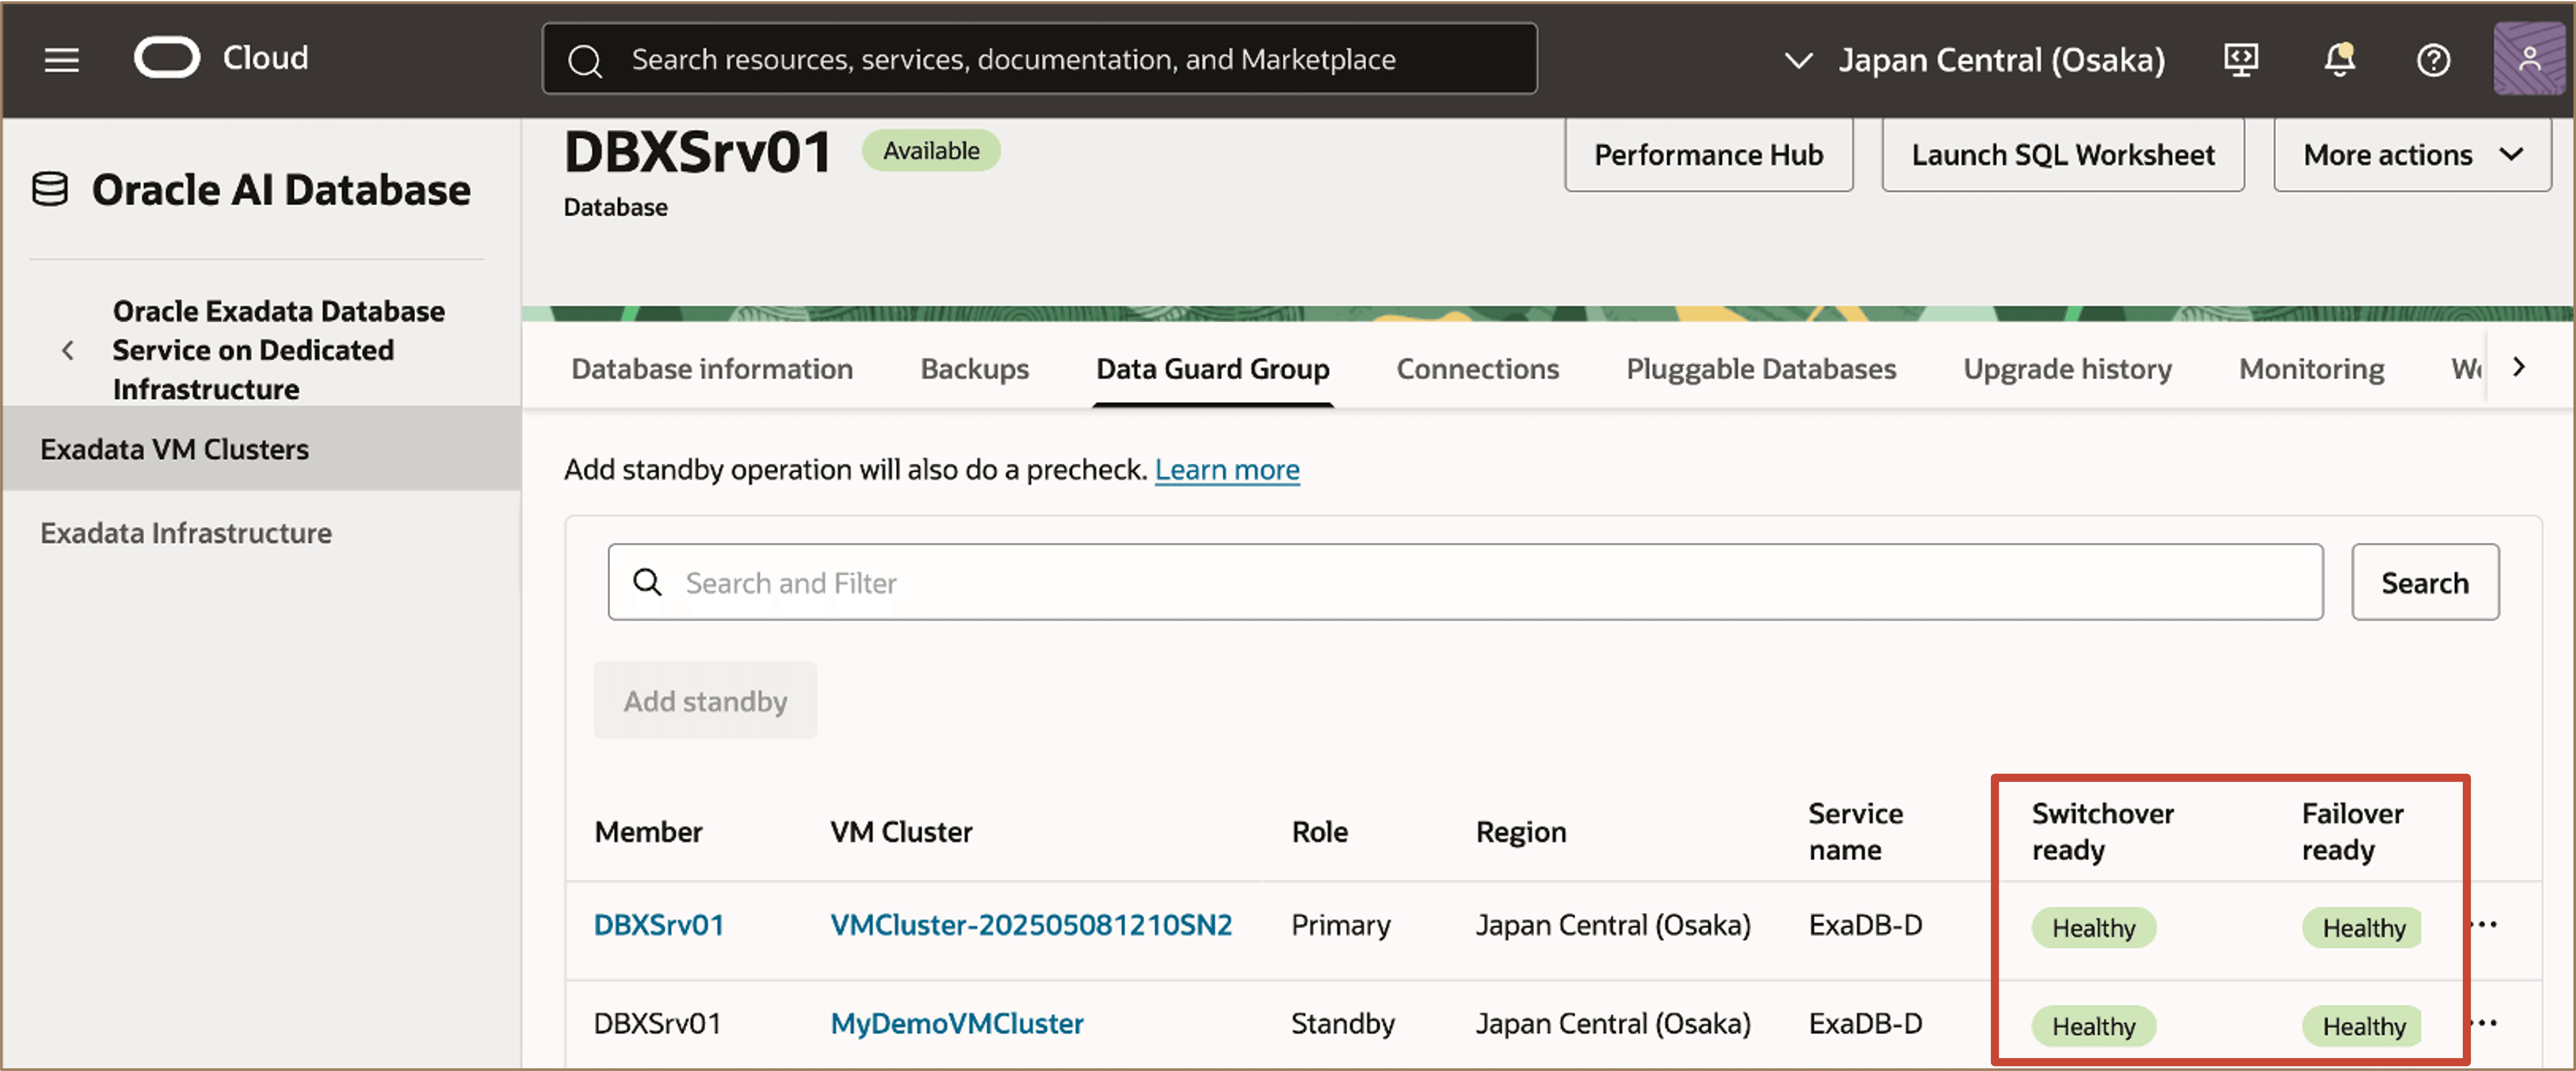Viewport: 2576px width, 1071px height.
Task: Go back using the sidebar left chevron
Action: [x=67, y=350]
